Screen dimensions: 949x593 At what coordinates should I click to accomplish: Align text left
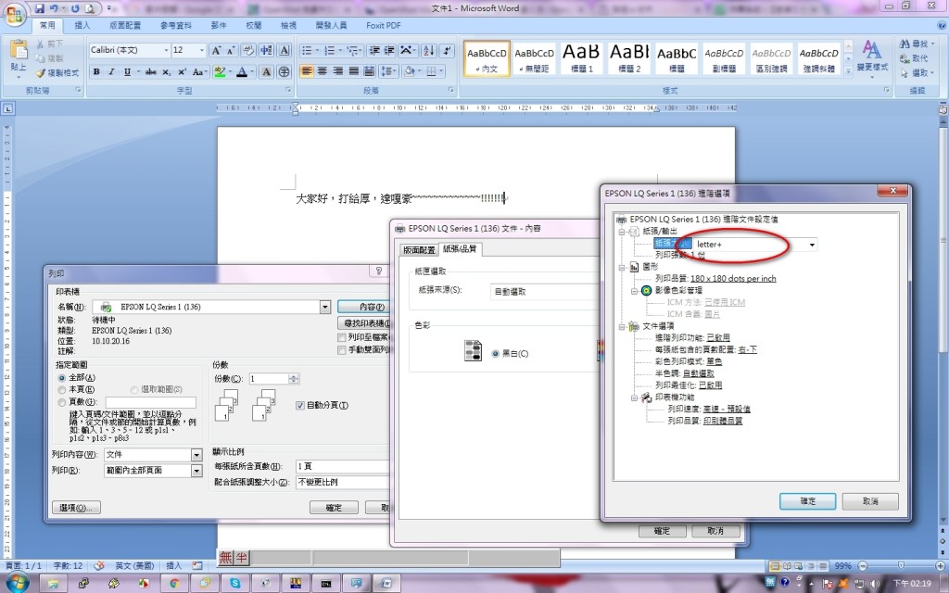coord(307,71)
